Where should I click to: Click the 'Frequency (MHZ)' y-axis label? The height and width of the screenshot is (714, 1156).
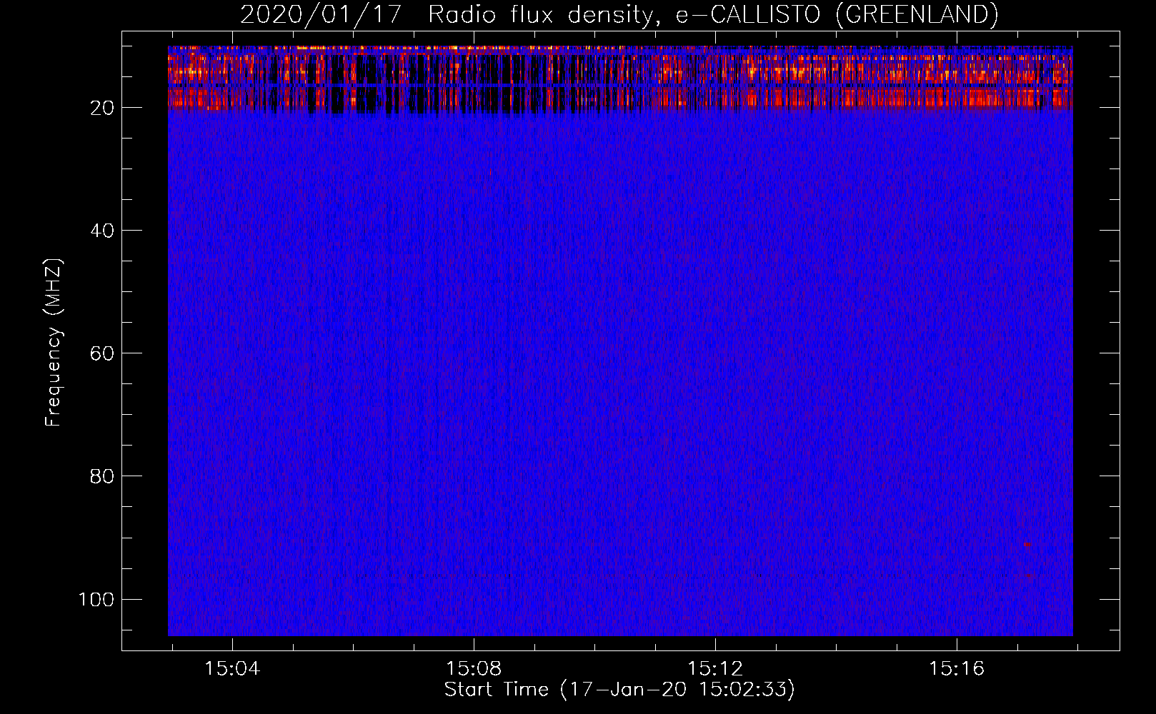tap(54, 343)
